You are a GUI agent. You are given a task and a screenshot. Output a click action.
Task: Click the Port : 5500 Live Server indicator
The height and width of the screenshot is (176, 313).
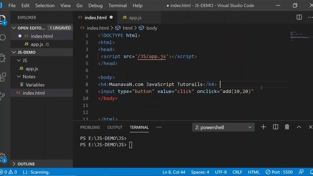click(279, 172)
